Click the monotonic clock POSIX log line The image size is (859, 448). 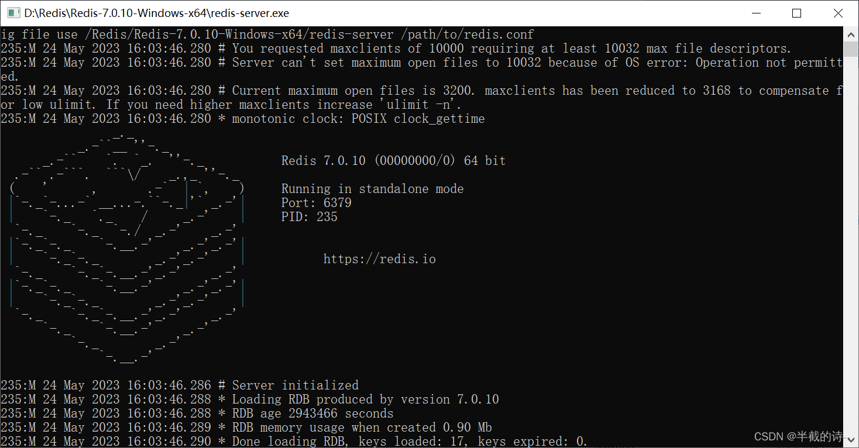(242, 118)
